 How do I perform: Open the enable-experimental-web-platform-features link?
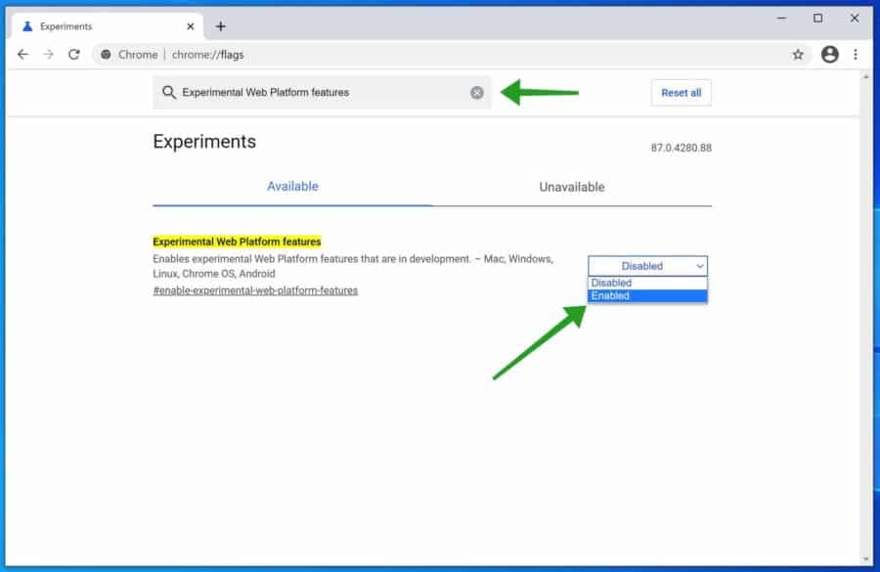point(254,290)
